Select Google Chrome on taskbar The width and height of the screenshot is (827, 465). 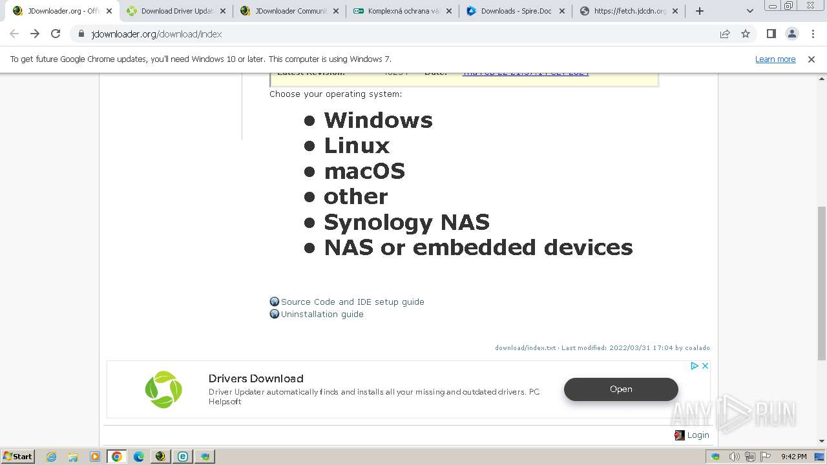117,457
